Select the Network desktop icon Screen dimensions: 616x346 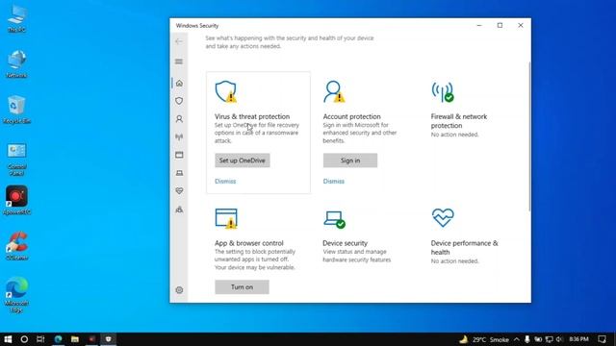pos(16,64)
